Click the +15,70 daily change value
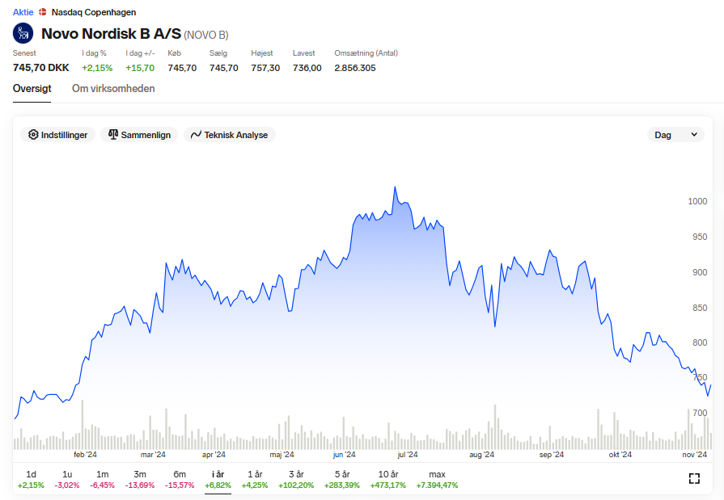Viewport: 724px width, 500px height. pos(140,68)
